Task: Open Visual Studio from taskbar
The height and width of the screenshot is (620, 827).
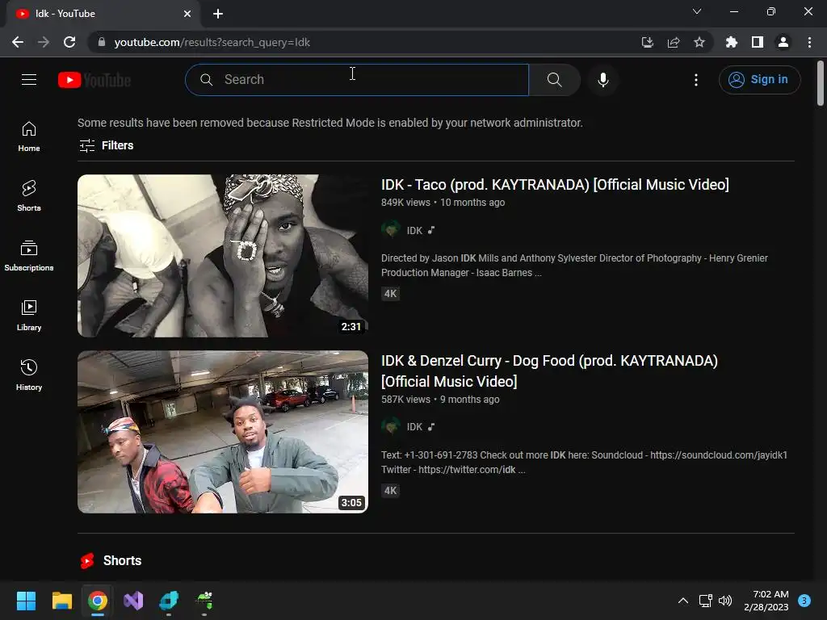Action: pyautogui.click(x=133, y=601)
